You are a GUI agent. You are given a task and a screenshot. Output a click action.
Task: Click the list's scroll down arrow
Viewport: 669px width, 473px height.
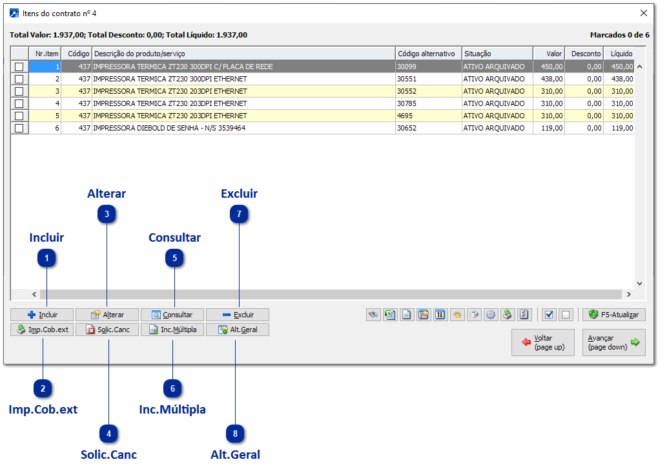point(639,283)
